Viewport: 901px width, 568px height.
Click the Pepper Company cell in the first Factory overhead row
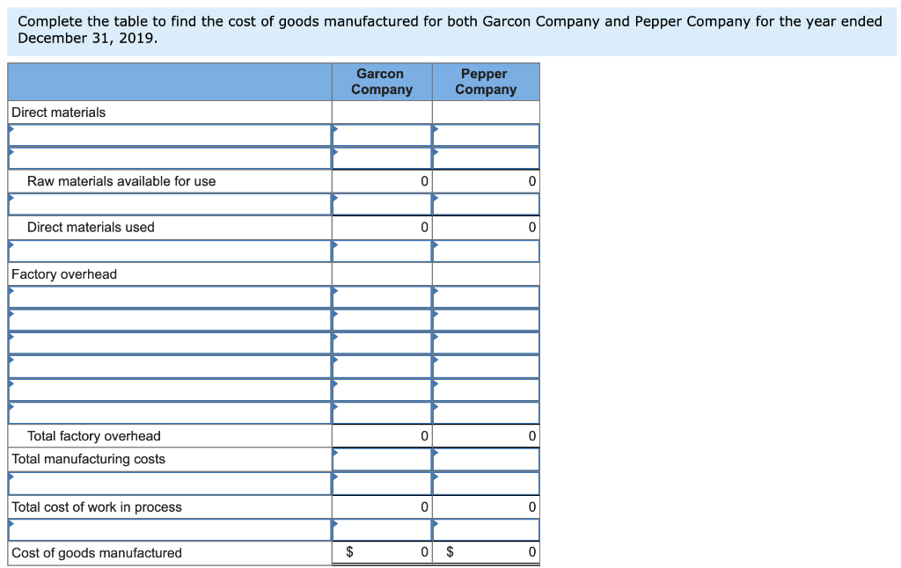click(486, 296)
